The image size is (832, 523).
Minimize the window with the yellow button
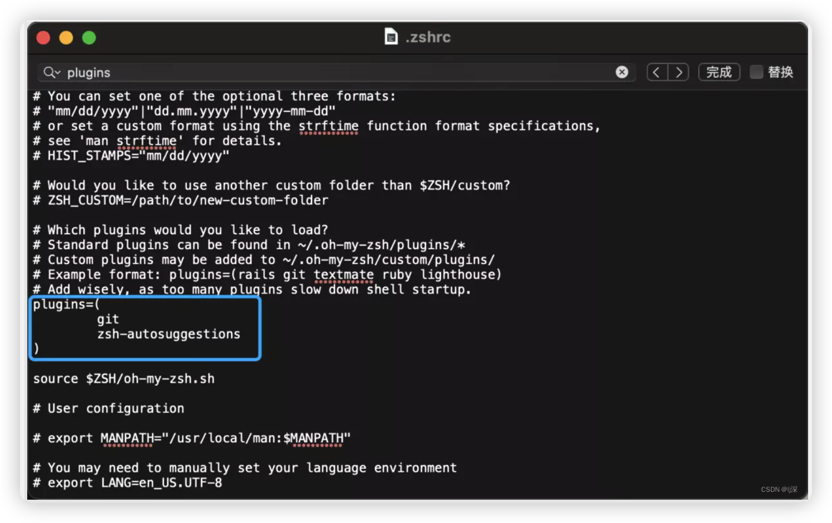point(66,38)
